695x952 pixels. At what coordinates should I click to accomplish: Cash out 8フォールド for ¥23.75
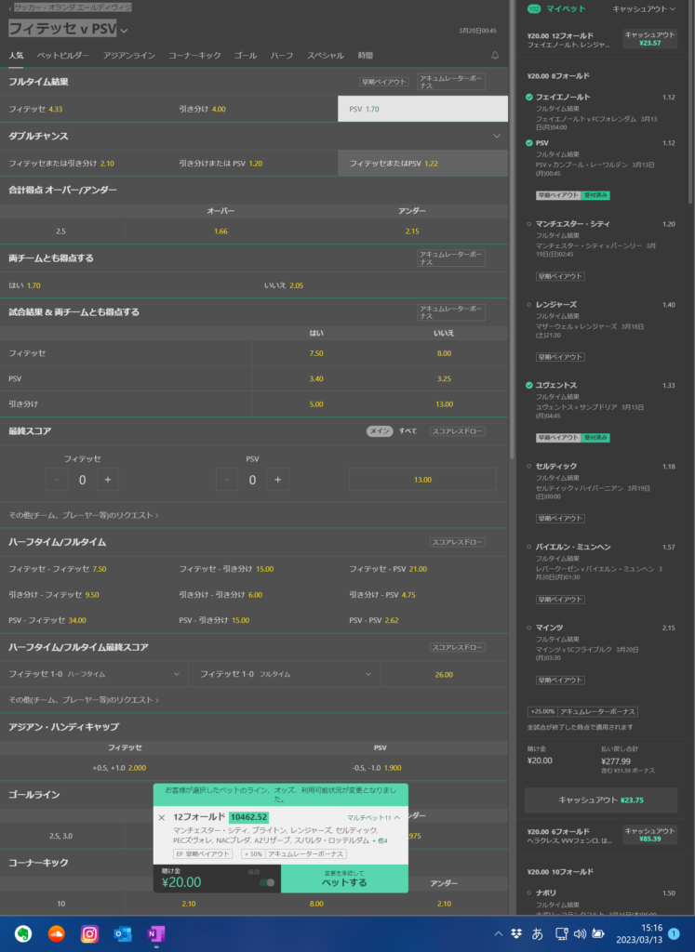coord(601,800)
